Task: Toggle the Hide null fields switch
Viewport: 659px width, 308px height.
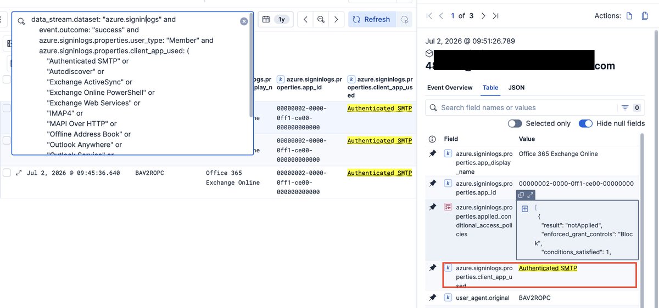Action: click(x=586, y=123)
